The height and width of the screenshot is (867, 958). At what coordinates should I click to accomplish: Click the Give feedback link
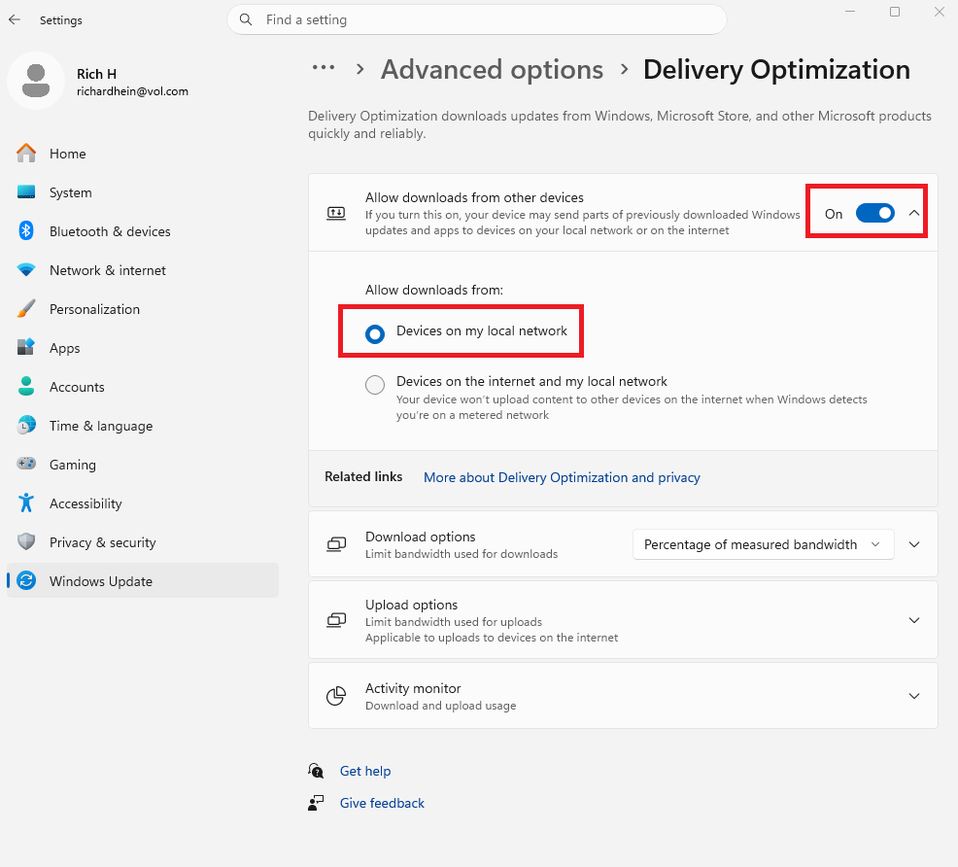coord(382,803)
